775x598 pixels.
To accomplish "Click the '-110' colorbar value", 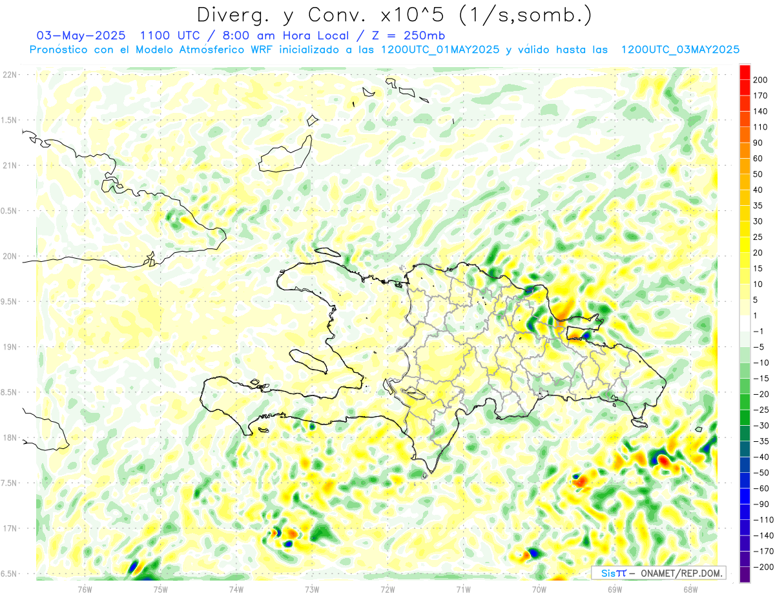I will (763, 520).
